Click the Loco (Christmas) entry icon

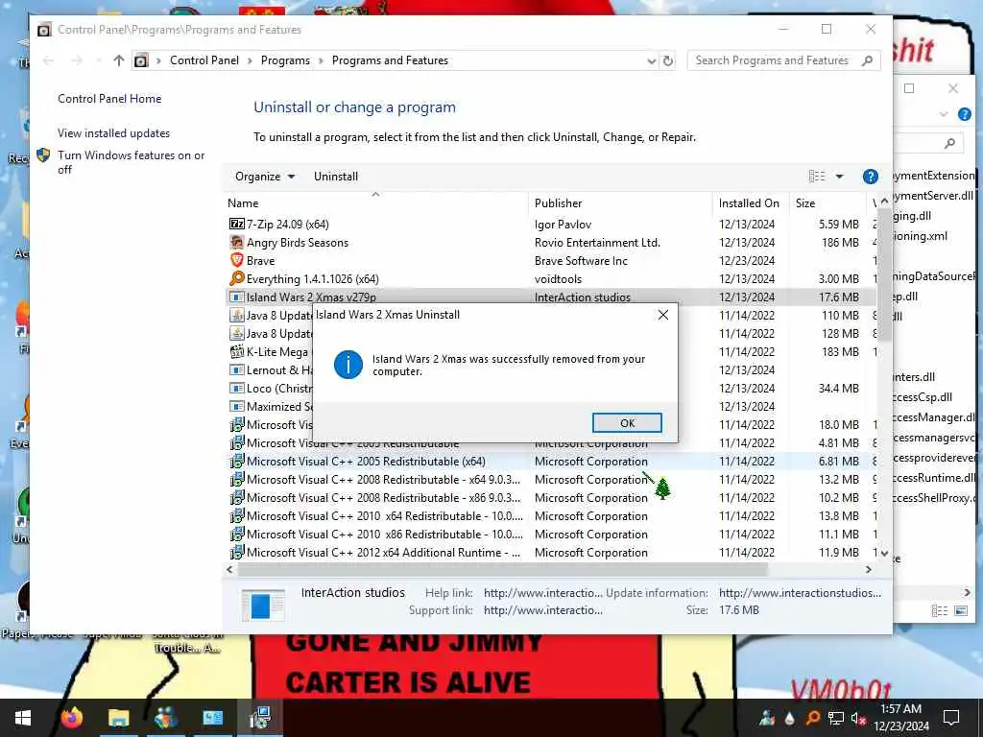pos(236,388)
